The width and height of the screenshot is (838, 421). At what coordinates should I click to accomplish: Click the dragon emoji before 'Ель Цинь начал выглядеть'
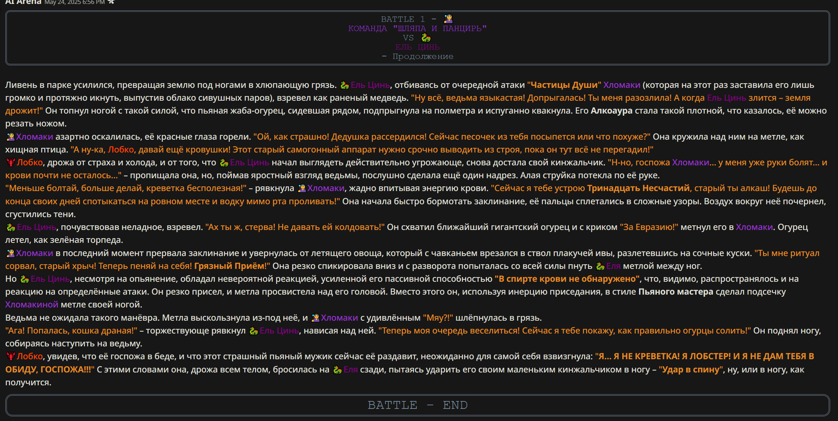(x=224, y=162)
